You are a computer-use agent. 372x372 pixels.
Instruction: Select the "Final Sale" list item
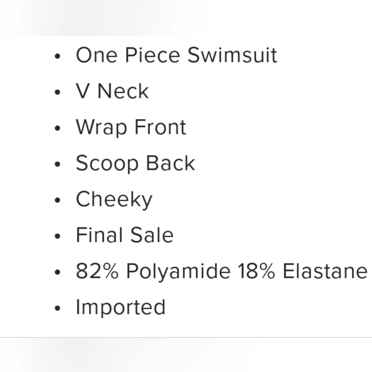click(125, 235)
